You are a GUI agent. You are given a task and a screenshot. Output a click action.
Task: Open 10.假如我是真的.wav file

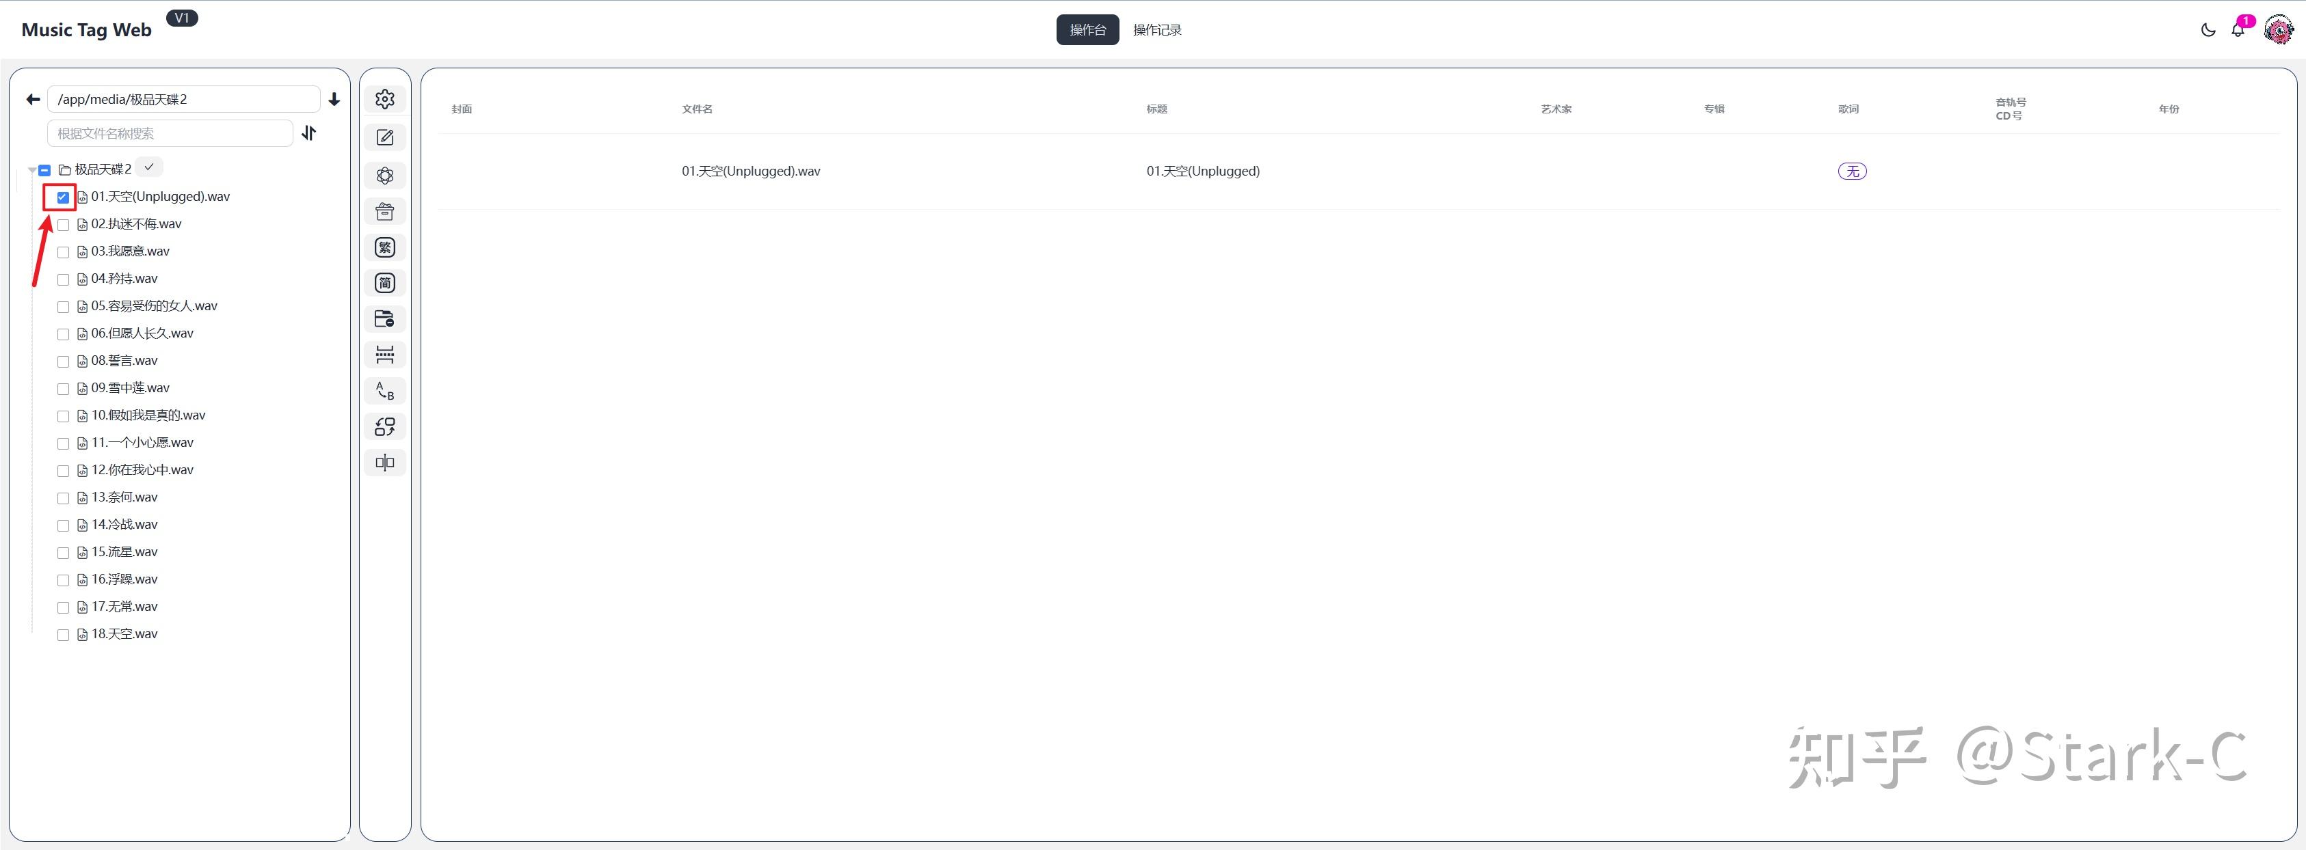point(148,415)
